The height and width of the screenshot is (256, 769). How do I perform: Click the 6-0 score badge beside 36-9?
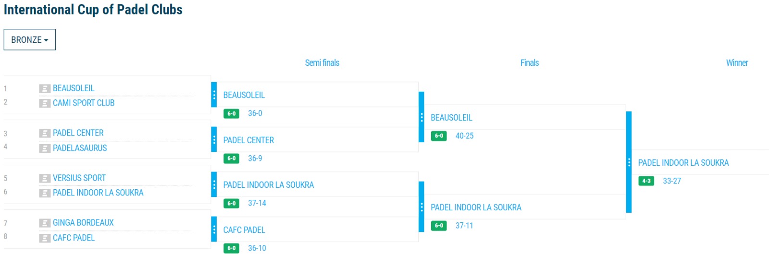pos(232,158)
